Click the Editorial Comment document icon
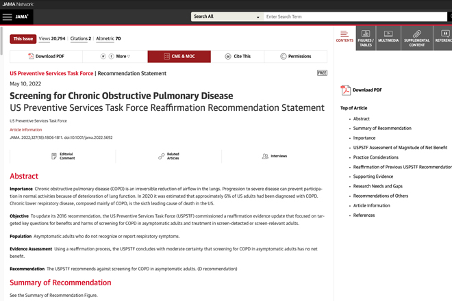The height and width of the screenshot is (301, 452). pos(54,156)
